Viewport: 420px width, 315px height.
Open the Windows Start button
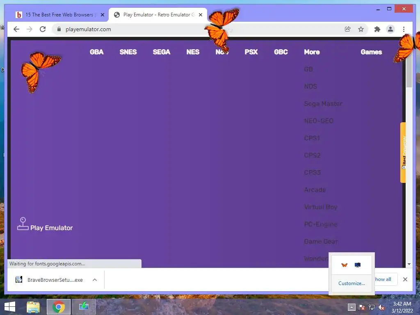click(10, 307)
